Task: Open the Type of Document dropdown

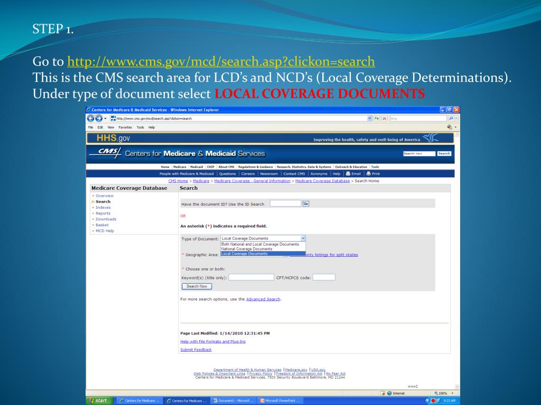Action: tap(263, 238)
